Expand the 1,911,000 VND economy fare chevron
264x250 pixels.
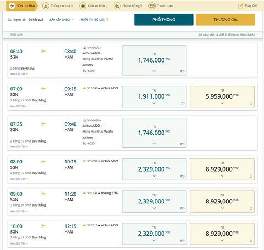[154, 103]
